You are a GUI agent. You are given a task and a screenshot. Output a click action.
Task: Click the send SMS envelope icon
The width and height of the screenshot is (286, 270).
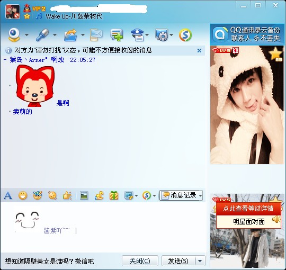[x=96, y=35]
